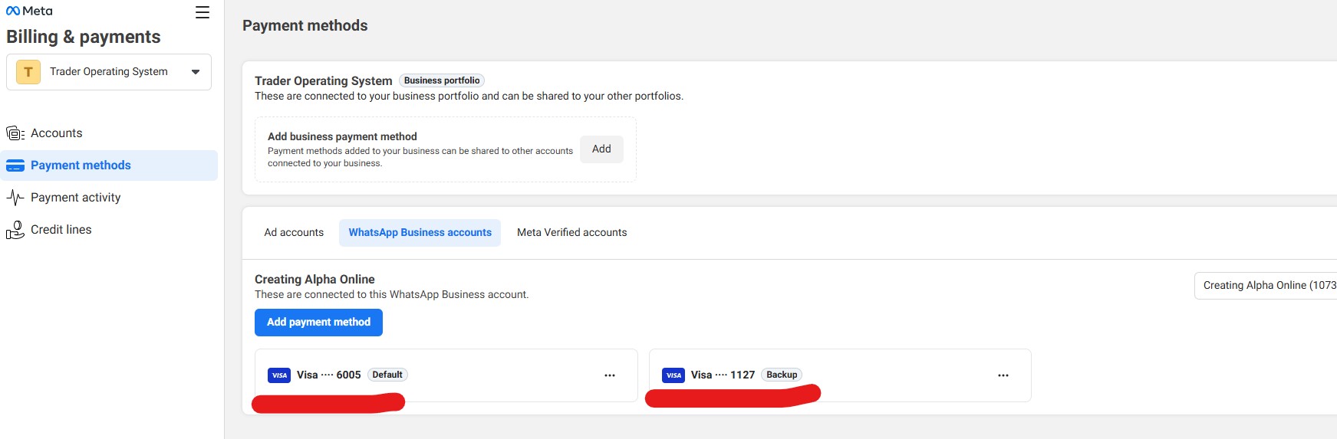Viewport: 1337px width, 439px height.
Task: Click the Credit lines hand icon
Action: [x=15, y=230]
